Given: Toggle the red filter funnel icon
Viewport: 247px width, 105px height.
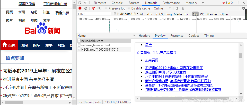Looking at the screenshot, I should pyautogui.click(x=93, y=8).
